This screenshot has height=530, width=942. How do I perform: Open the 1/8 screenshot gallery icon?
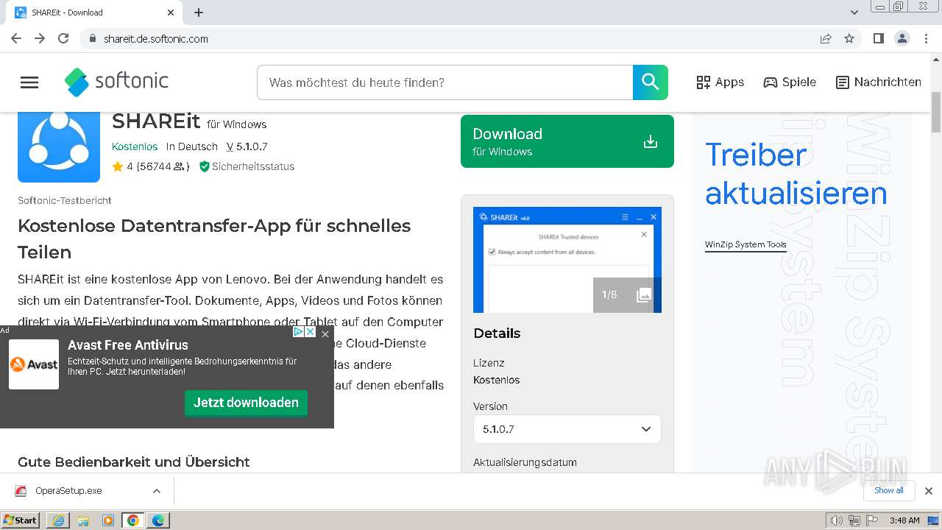627,295
